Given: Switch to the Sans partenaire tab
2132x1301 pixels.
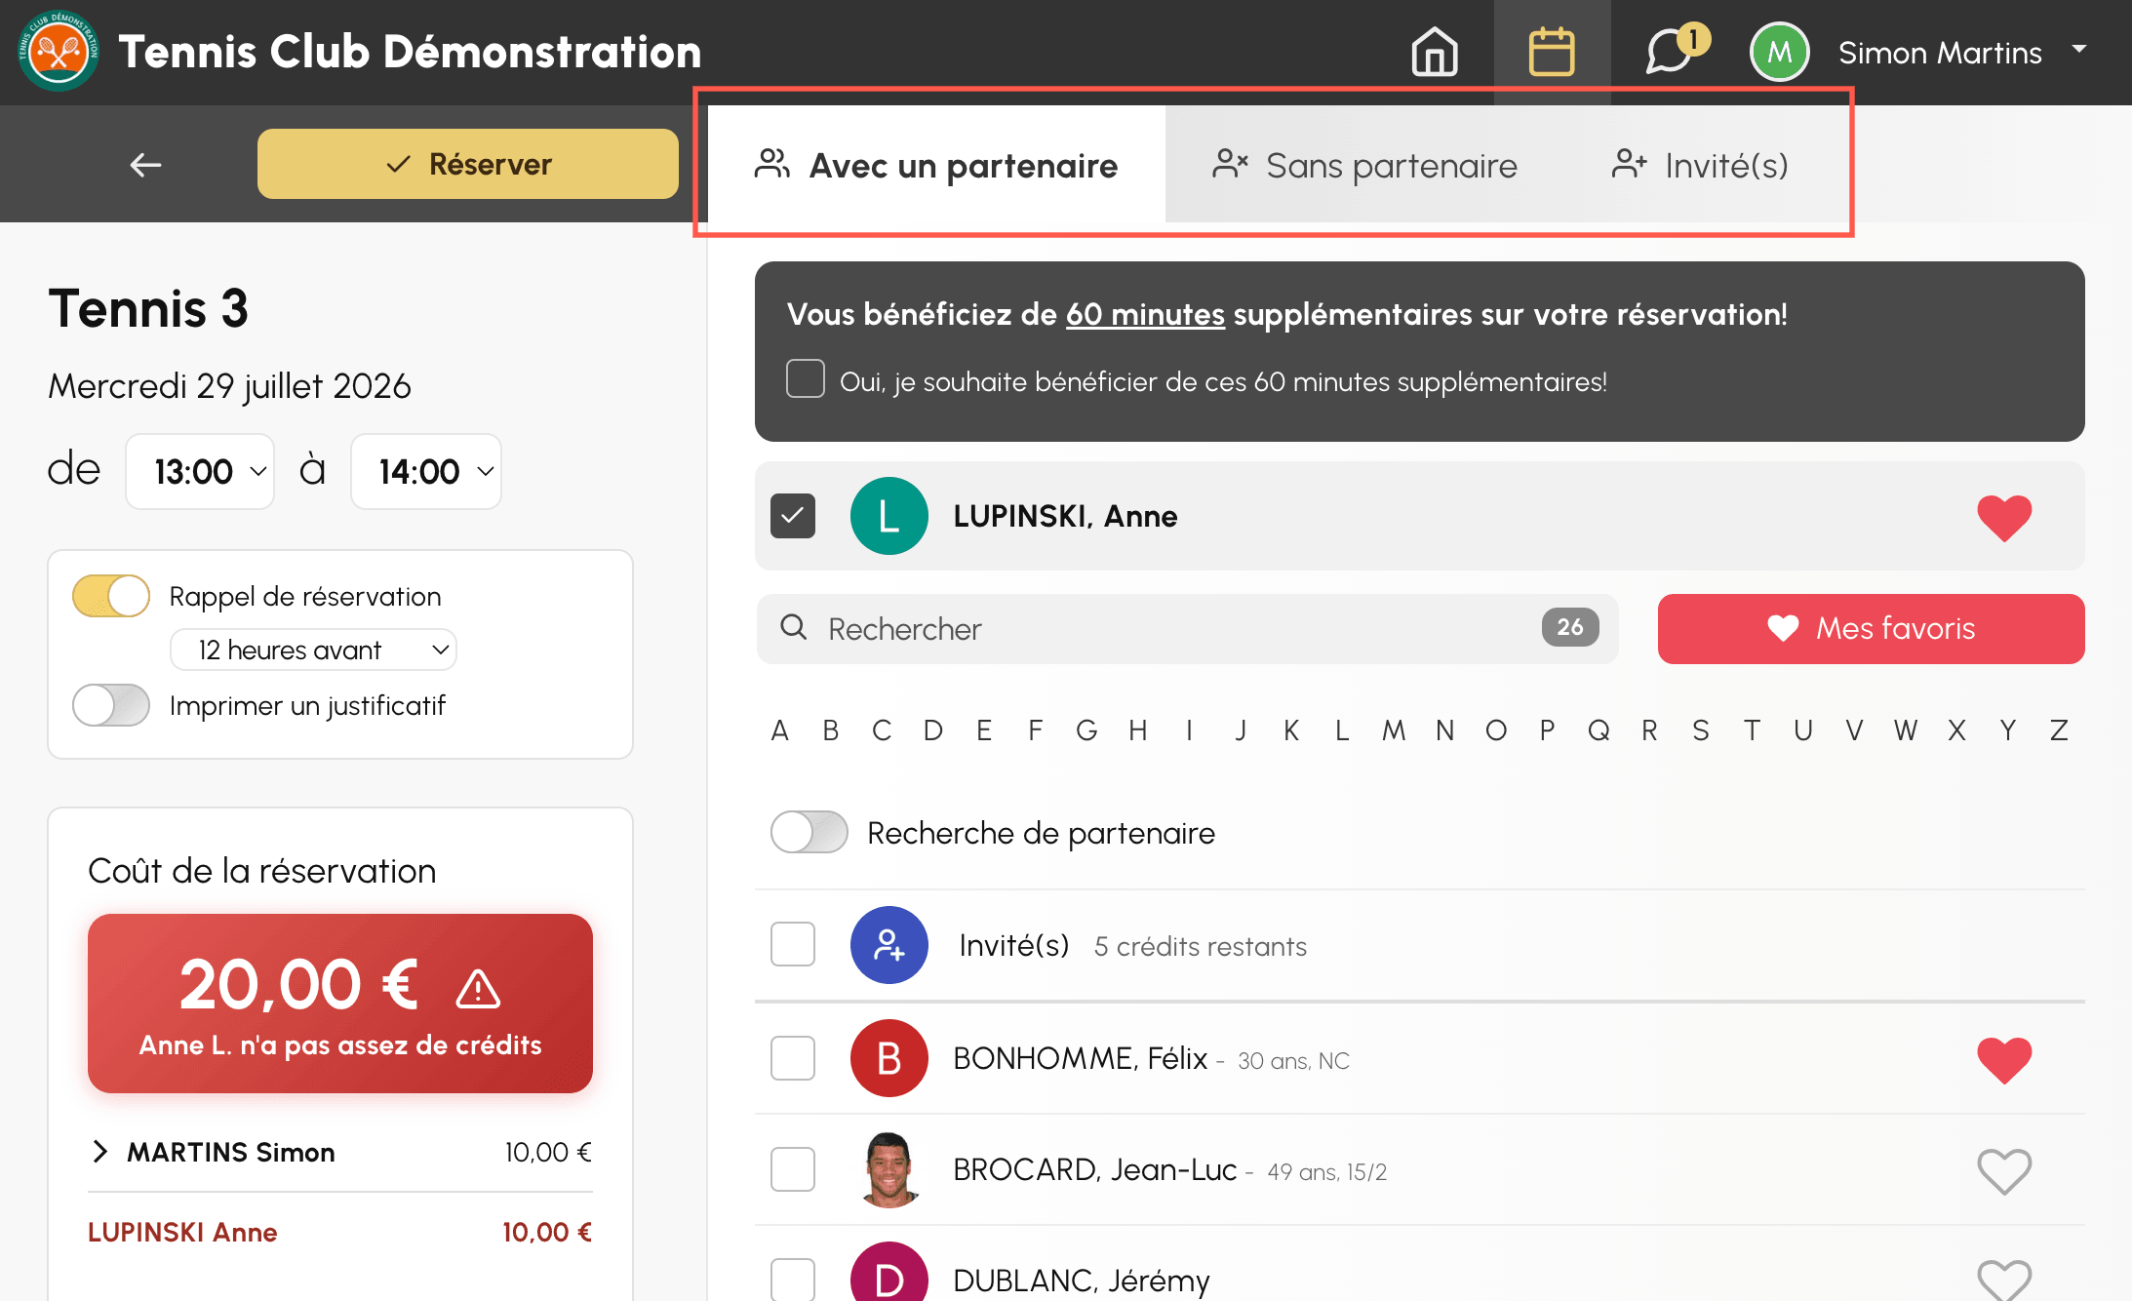Looking at the screenshot, I should [1365, 165].
